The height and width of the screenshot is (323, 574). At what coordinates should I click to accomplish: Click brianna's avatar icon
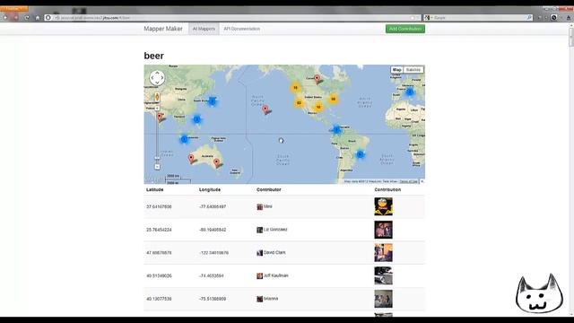(x=259, y=299)
